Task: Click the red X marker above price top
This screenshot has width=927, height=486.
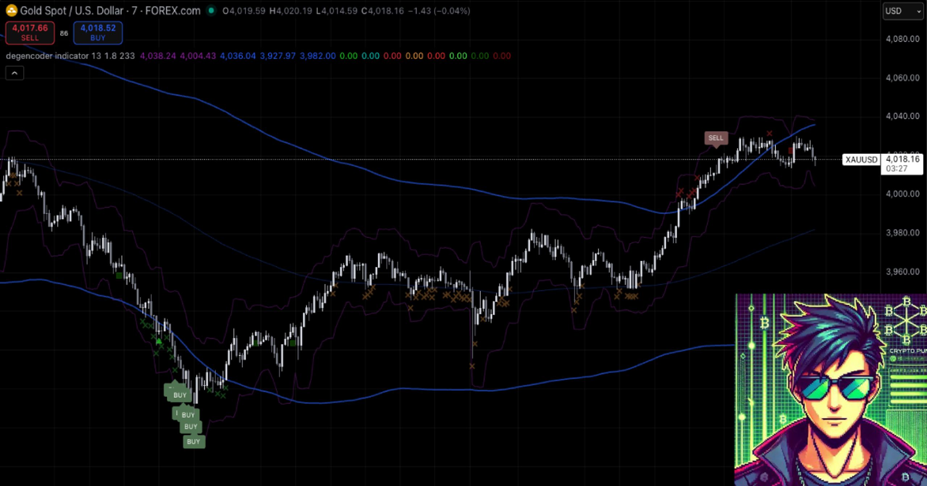Action: (769, 133)
